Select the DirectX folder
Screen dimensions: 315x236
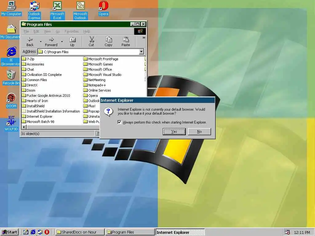tap(30, 85)
